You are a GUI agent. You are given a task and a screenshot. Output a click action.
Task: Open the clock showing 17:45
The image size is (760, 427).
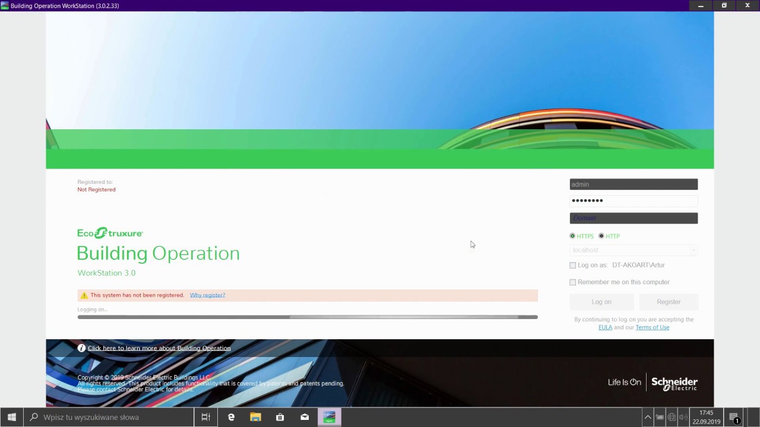coord(706,418)
